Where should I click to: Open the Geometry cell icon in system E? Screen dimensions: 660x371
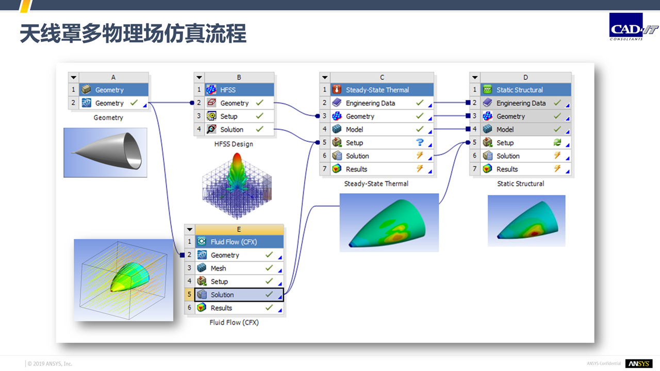(202, 255)
